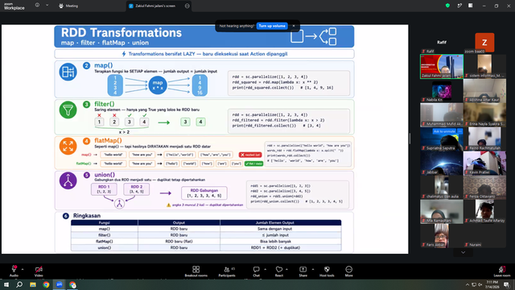
Task: Dismiss the Not hearing anything notification
Action: coord(294,26)
